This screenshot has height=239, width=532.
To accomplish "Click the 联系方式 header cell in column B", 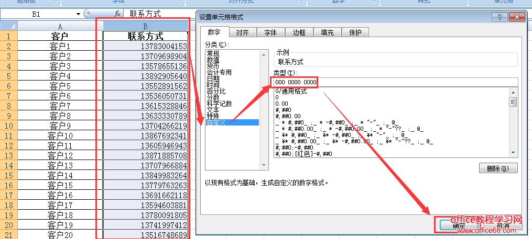I will 146,36.
